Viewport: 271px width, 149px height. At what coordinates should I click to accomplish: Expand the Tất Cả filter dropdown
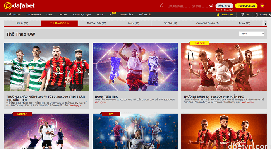[x=252, y=34]
